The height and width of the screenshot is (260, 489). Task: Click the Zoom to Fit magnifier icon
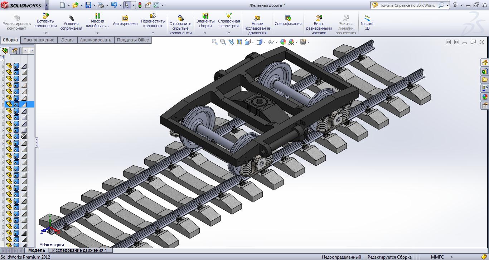click(215, 42)
